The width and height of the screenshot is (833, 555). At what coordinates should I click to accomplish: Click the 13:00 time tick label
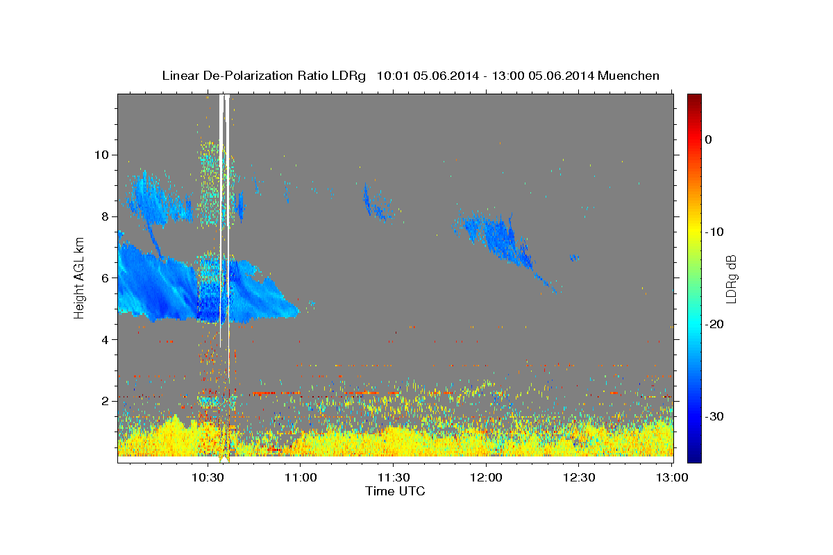click(x=671, y=477)
